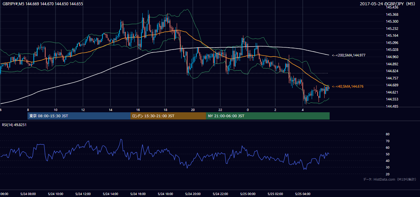
Task: Click price axis label 144.553
Action: point(392,99)
